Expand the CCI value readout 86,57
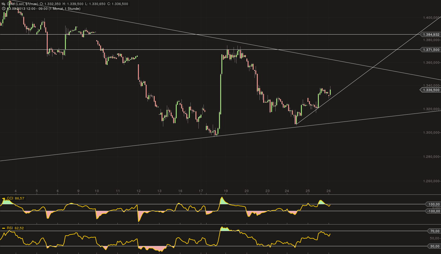 click(x=20, y=198)
